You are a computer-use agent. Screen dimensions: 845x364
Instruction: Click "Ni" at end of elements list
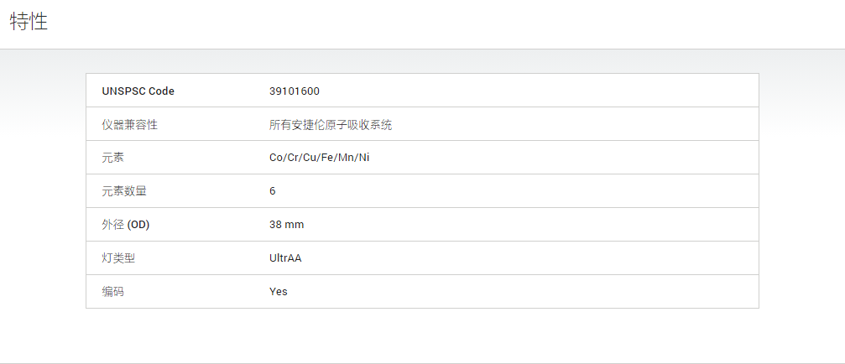[364, 159]
